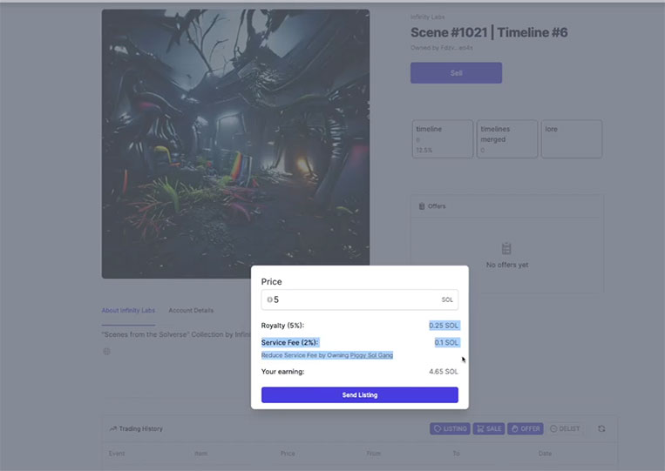Click the '0.25 SOL' royalty value
665x471 pixels.
coord(444,326)
